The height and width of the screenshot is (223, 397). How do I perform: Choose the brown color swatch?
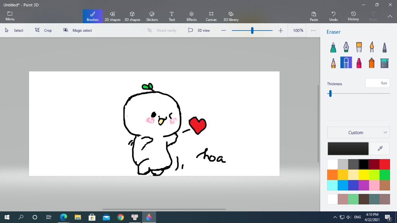click(385, 185)
